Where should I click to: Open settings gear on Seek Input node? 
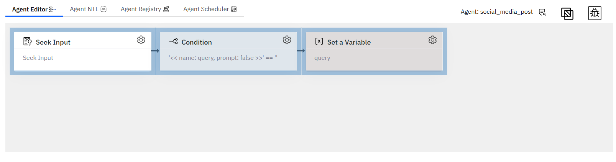[141, 40]
